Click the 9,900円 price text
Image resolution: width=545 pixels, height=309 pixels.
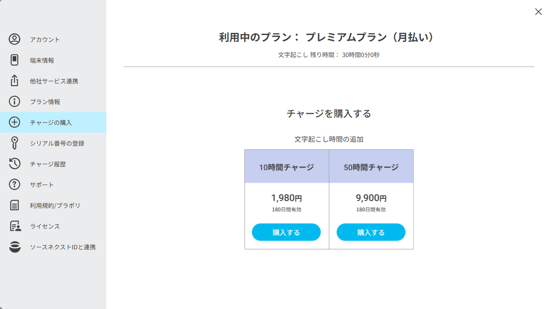coord(371,198)
